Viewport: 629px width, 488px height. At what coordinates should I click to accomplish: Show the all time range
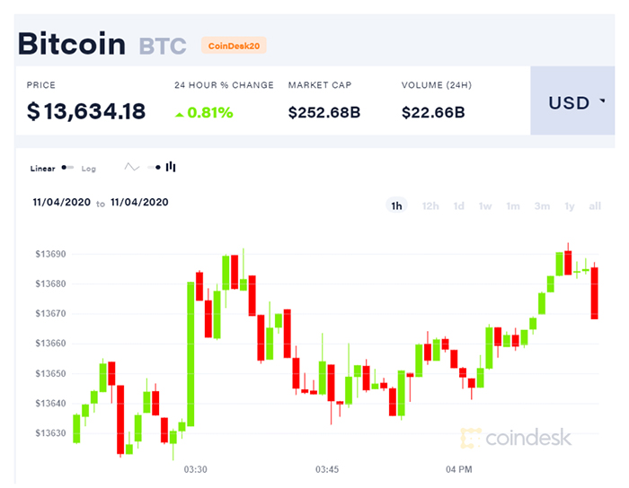point(595,206)
